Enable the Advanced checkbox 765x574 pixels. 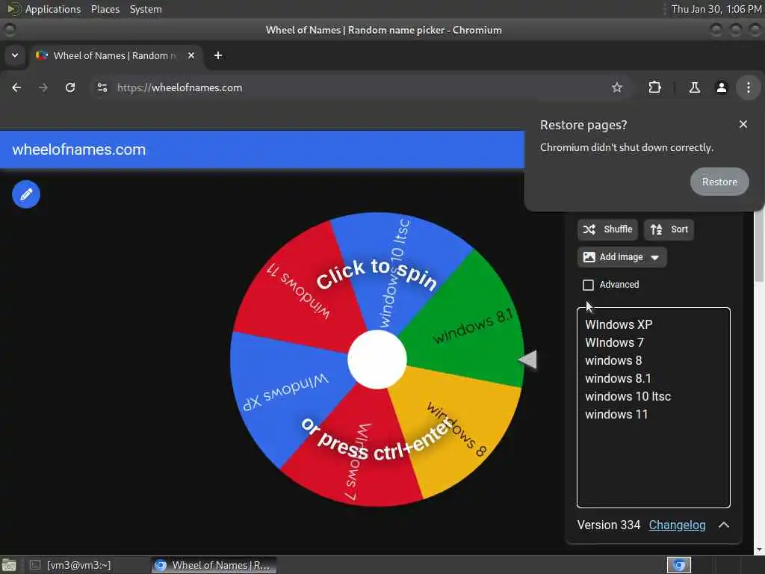(589, 285)
